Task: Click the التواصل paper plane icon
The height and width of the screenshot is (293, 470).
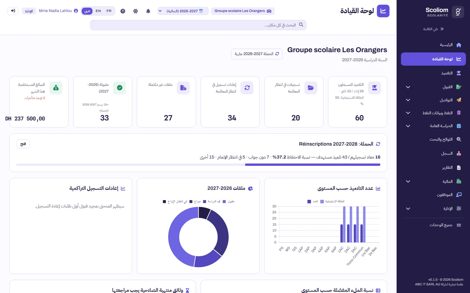Action: tap(459, 100)
